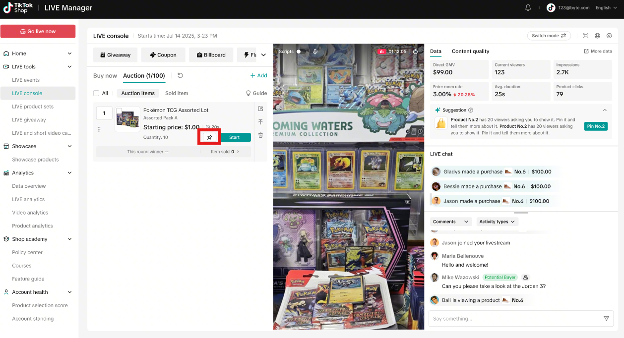Click the red live stats indicator
Screen dimensions: 624x338
click(x=381, y=52)
